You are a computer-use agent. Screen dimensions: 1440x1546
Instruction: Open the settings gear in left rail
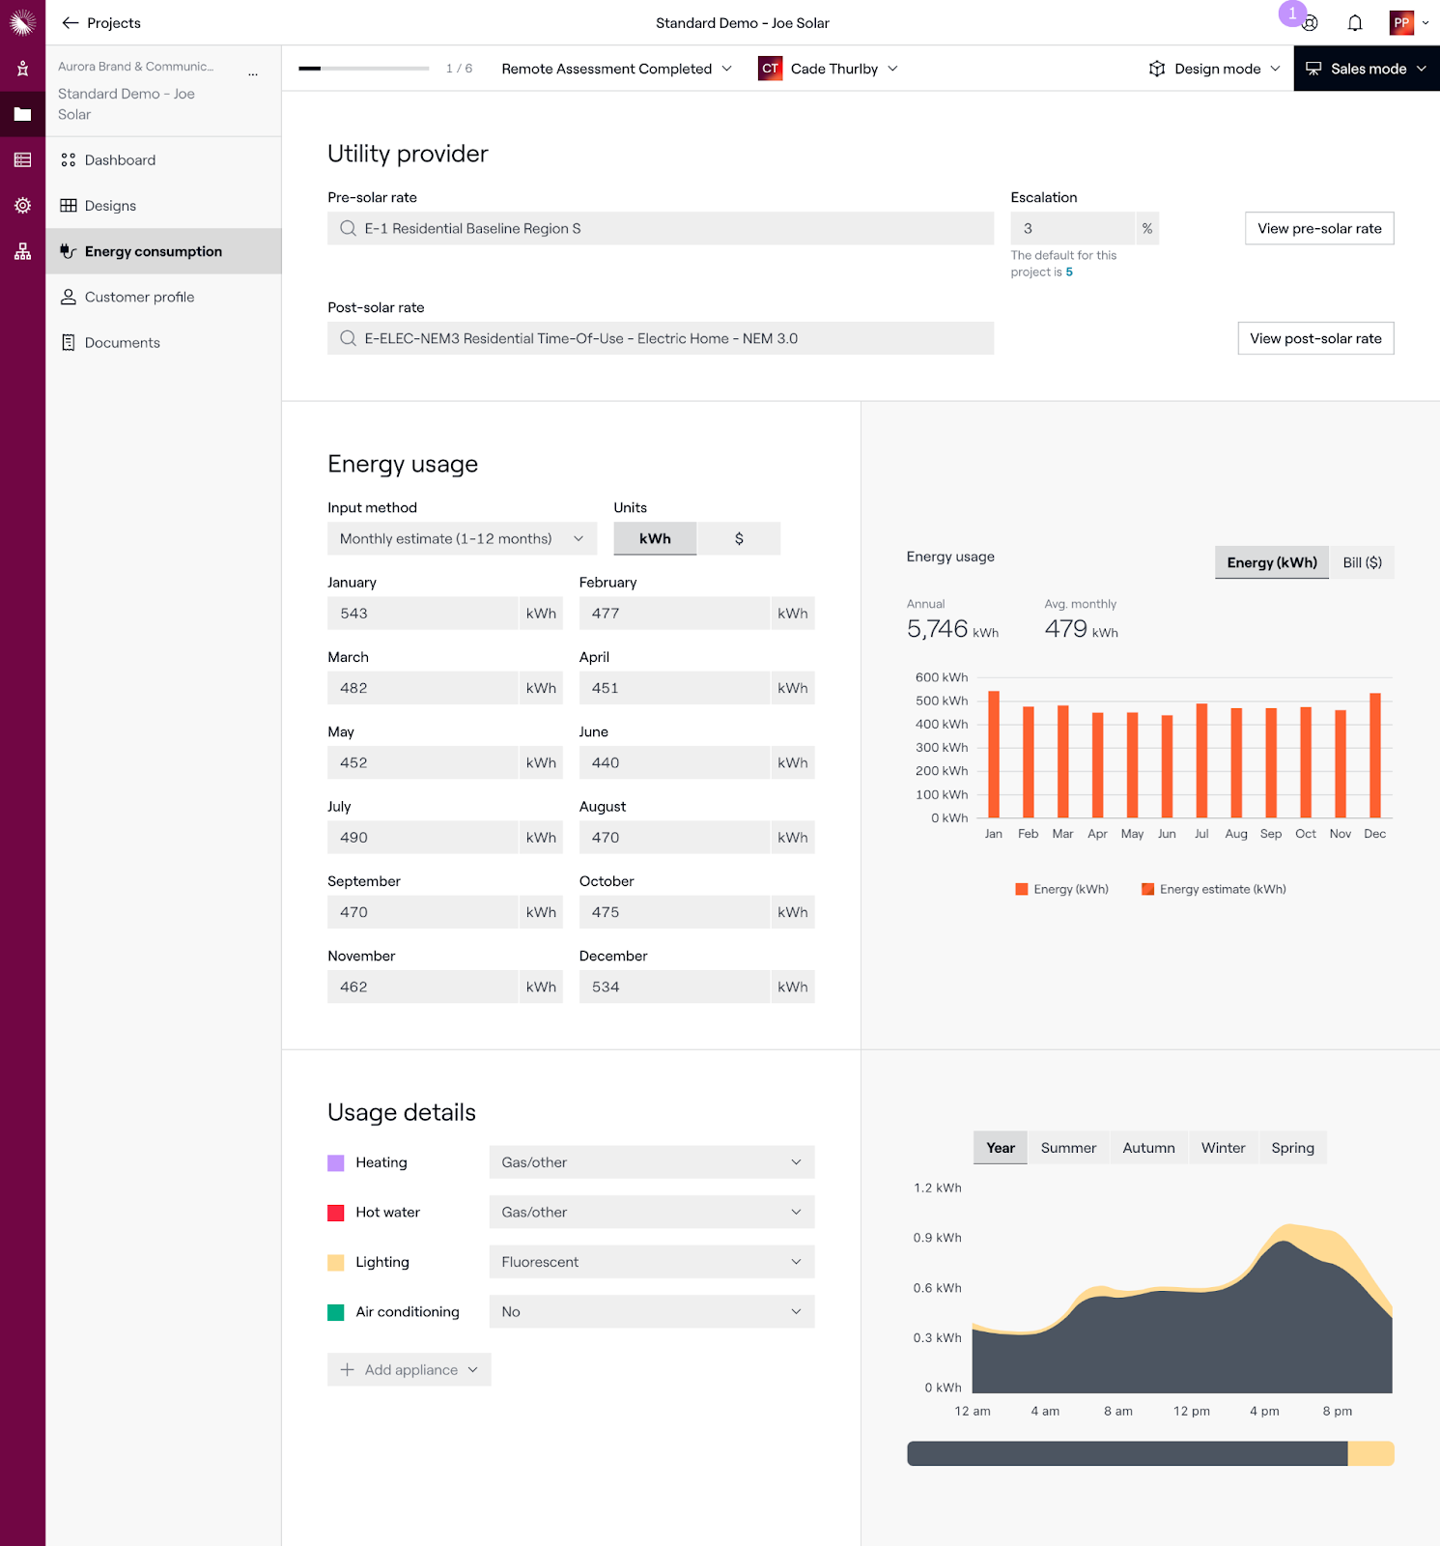[x=22, y=206]
